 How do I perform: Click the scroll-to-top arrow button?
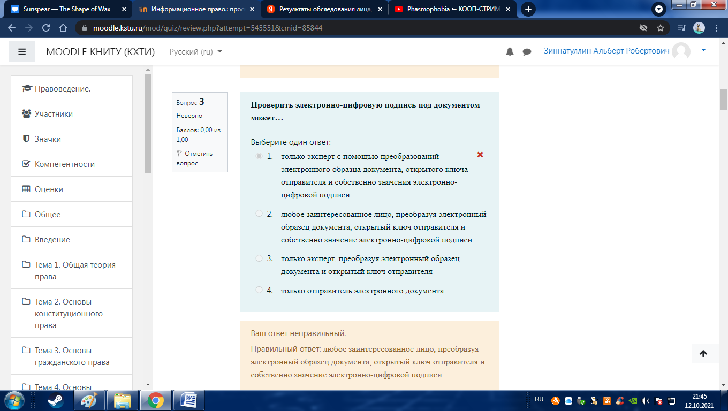703,353
